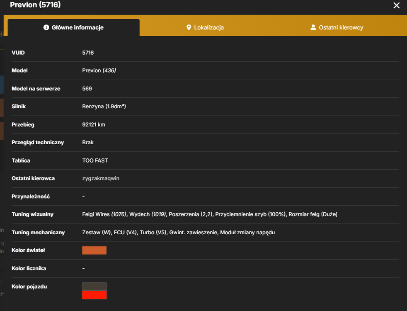Open the Ostatni kierowcy tab

click(x=337, y=27)
